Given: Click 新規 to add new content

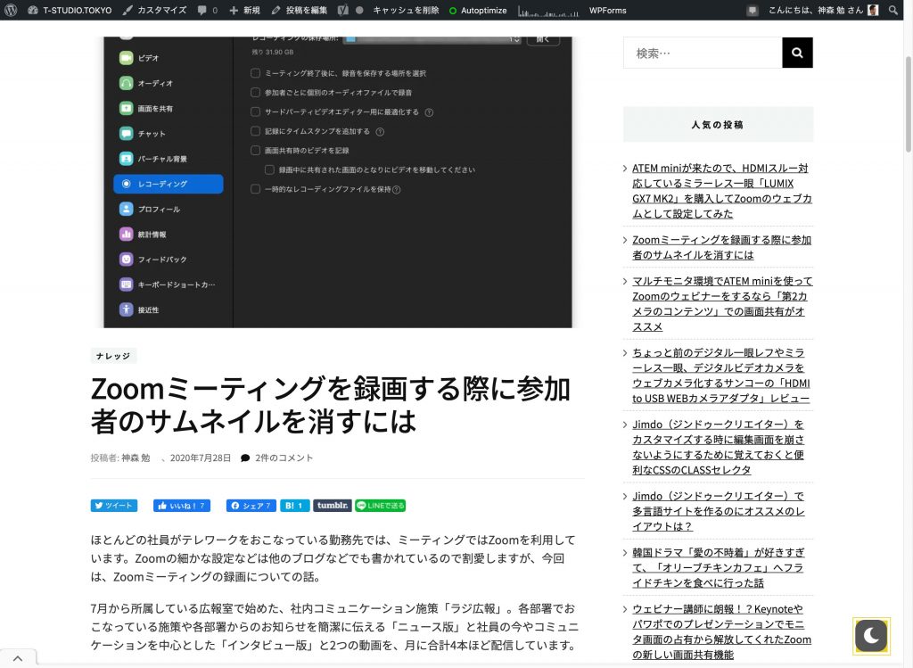Looking at the screenshot, I should 244,10.
